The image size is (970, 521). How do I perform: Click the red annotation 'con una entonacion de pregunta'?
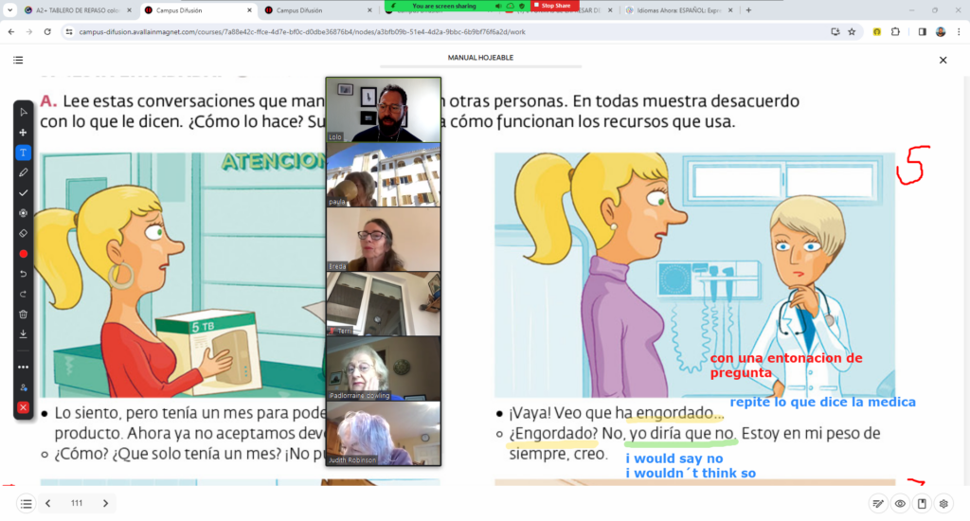tap(786, 365)
